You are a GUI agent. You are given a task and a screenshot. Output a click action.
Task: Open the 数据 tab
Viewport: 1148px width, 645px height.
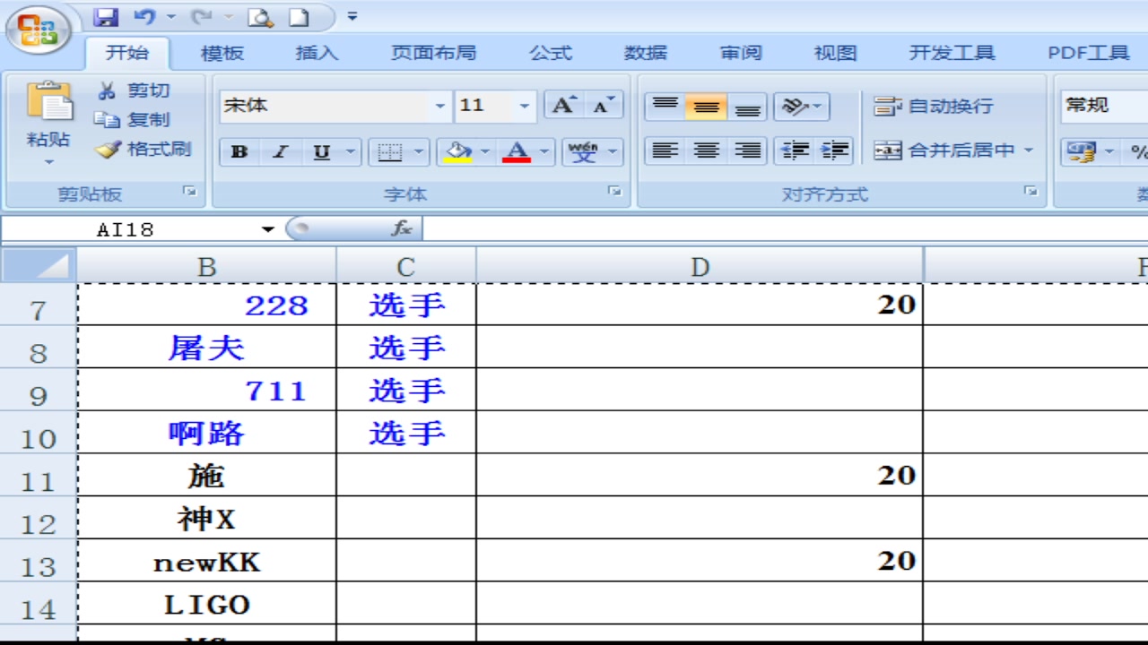(x=646, y=53)
